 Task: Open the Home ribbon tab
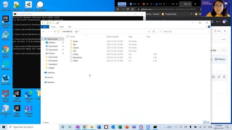(x=53, y=27)
